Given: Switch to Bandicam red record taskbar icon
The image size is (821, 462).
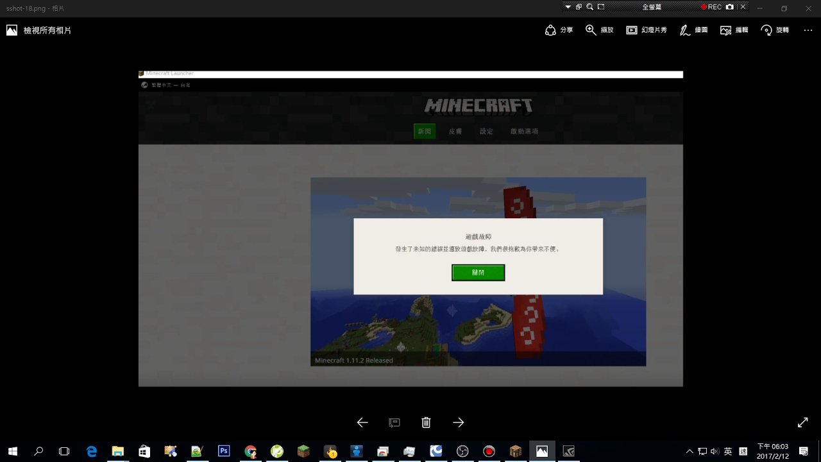Looking at the screenshot, I should 489,451.
